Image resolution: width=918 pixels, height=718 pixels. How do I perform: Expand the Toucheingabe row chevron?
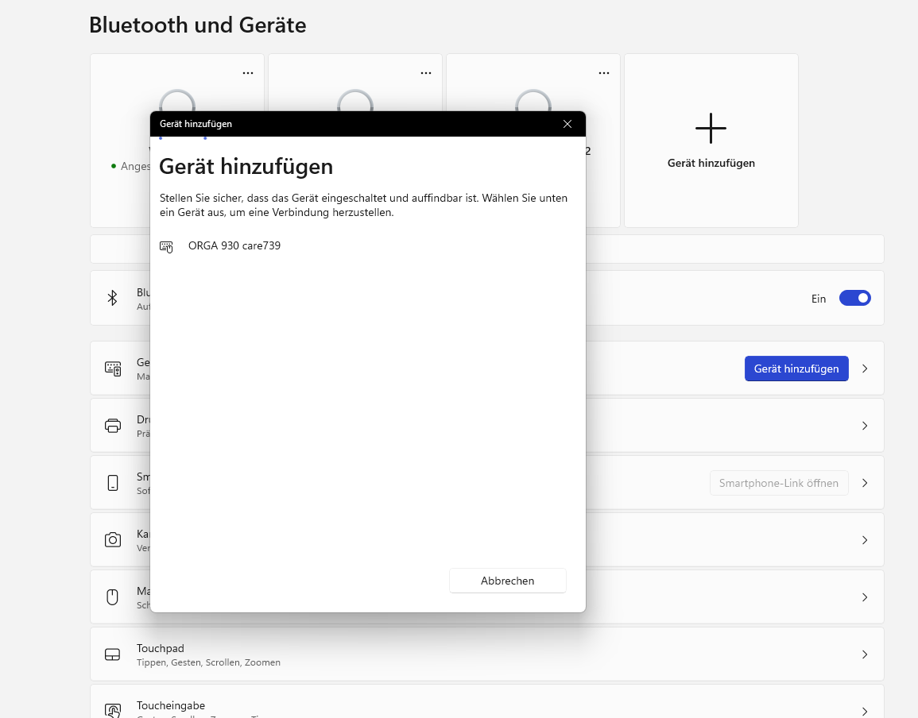[865, 712]
